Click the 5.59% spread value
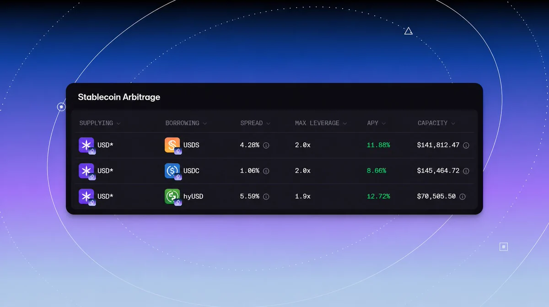This screenshot has width=549, height=307. coord(250,196)
